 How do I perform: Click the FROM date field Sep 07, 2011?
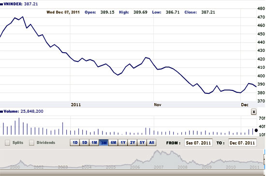pyautogui.click(x=198, y=143)
